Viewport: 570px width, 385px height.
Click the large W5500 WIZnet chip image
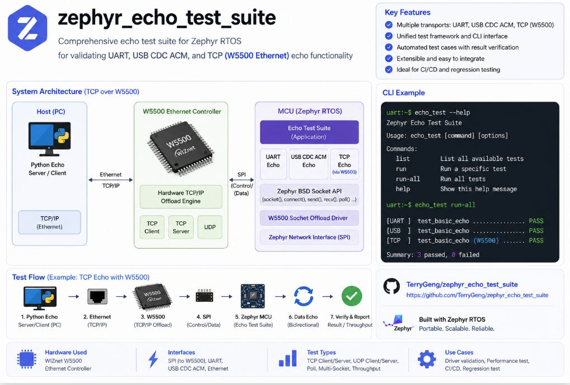(181, 148)
